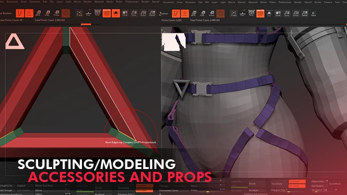The height and width of the screenshot is (195, 347).
Task: Click orange Decimate button in right window
Action: (x=297, y=186)
